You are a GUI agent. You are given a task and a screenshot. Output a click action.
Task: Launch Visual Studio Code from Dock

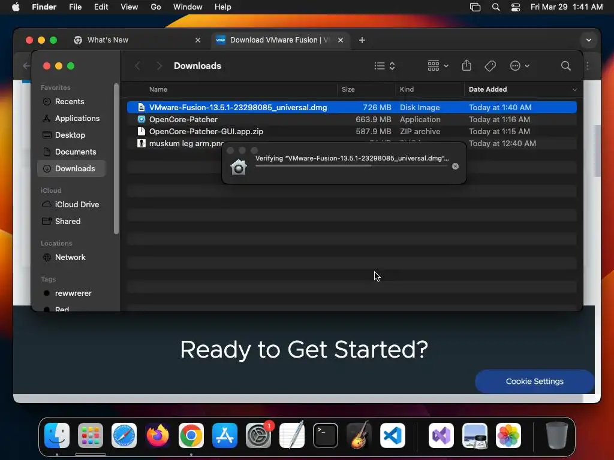(x=392, y=435)
